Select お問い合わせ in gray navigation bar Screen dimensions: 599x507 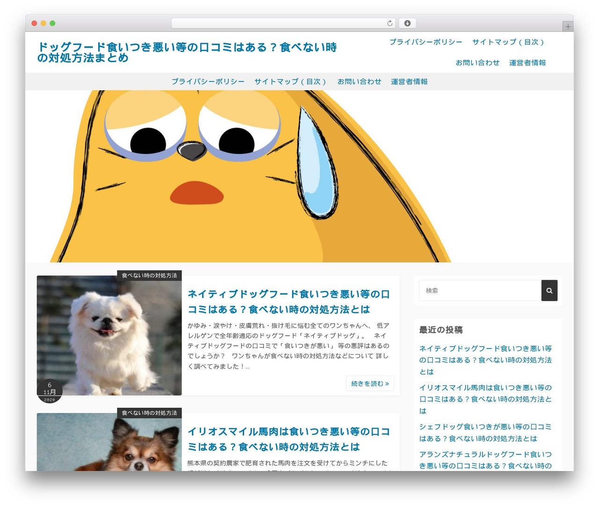(359, 81)
